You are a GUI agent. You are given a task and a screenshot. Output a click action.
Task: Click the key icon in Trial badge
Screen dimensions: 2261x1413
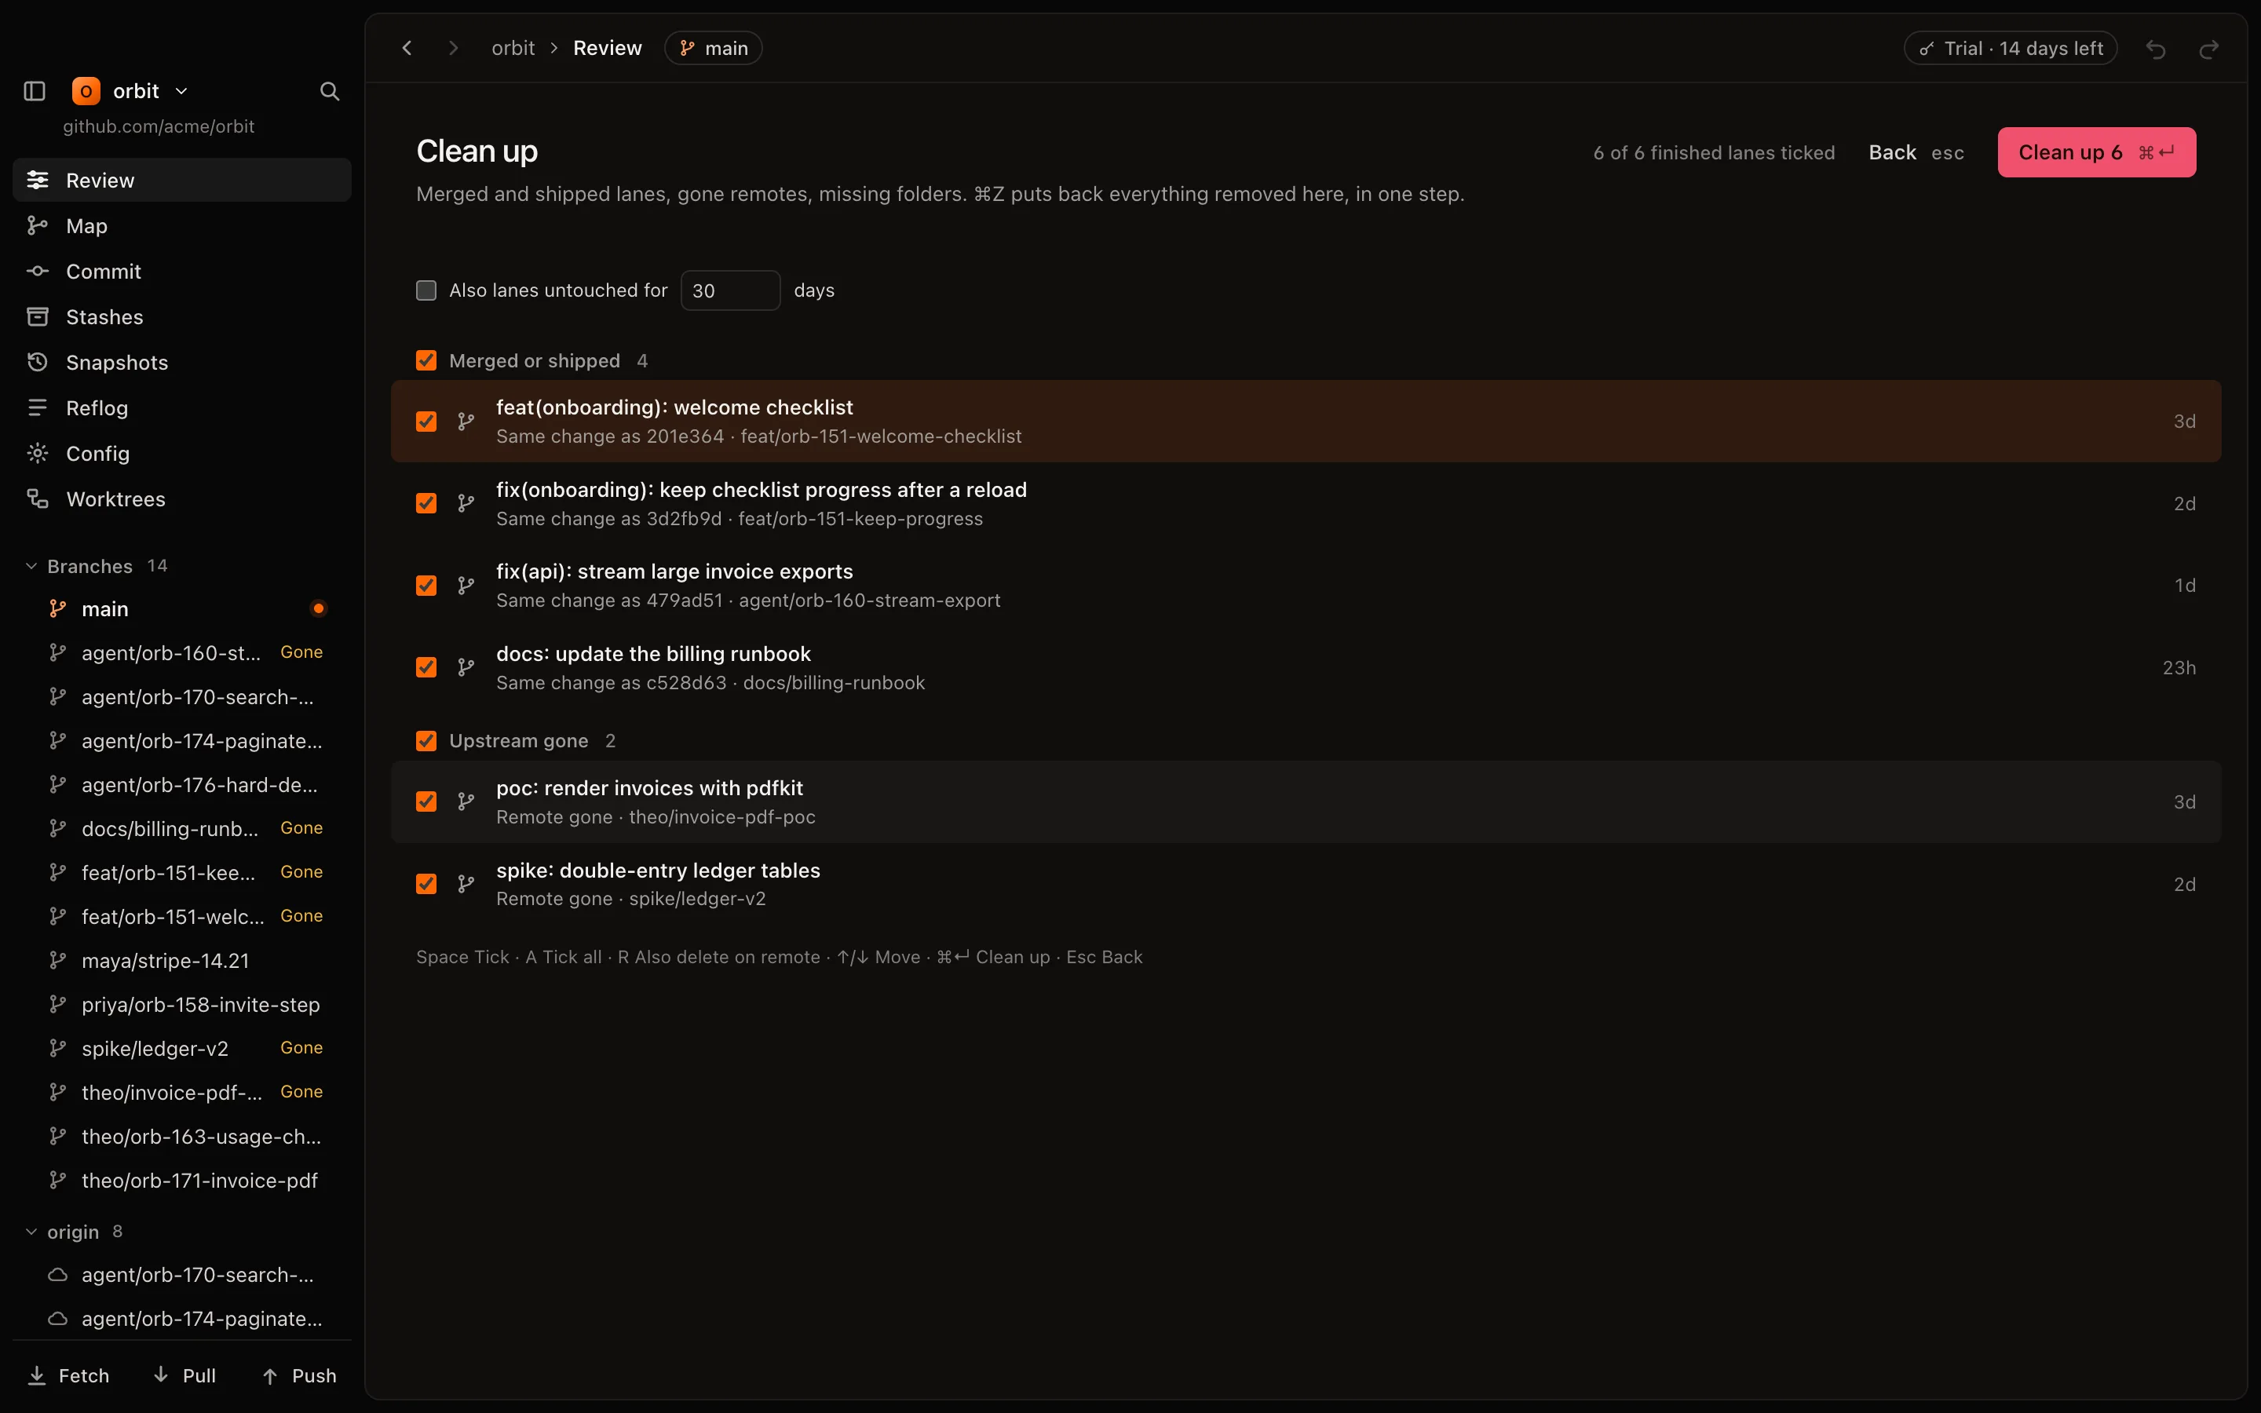point(1927,49)
